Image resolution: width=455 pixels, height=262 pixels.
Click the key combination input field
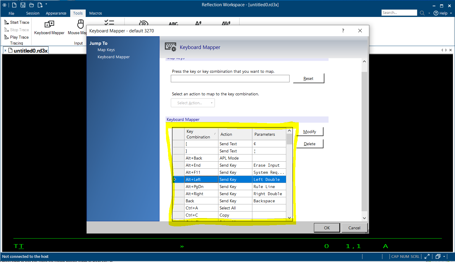click(x=230, y=79)
